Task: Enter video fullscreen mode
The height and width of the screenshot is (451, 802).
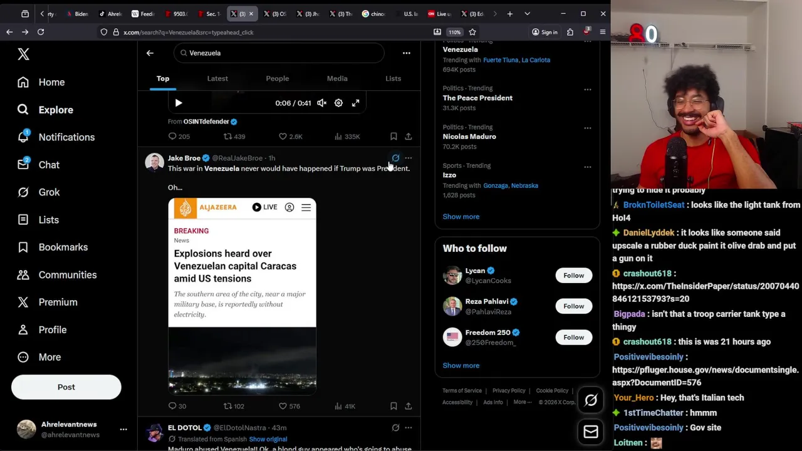Action: [x=355, y=103]
